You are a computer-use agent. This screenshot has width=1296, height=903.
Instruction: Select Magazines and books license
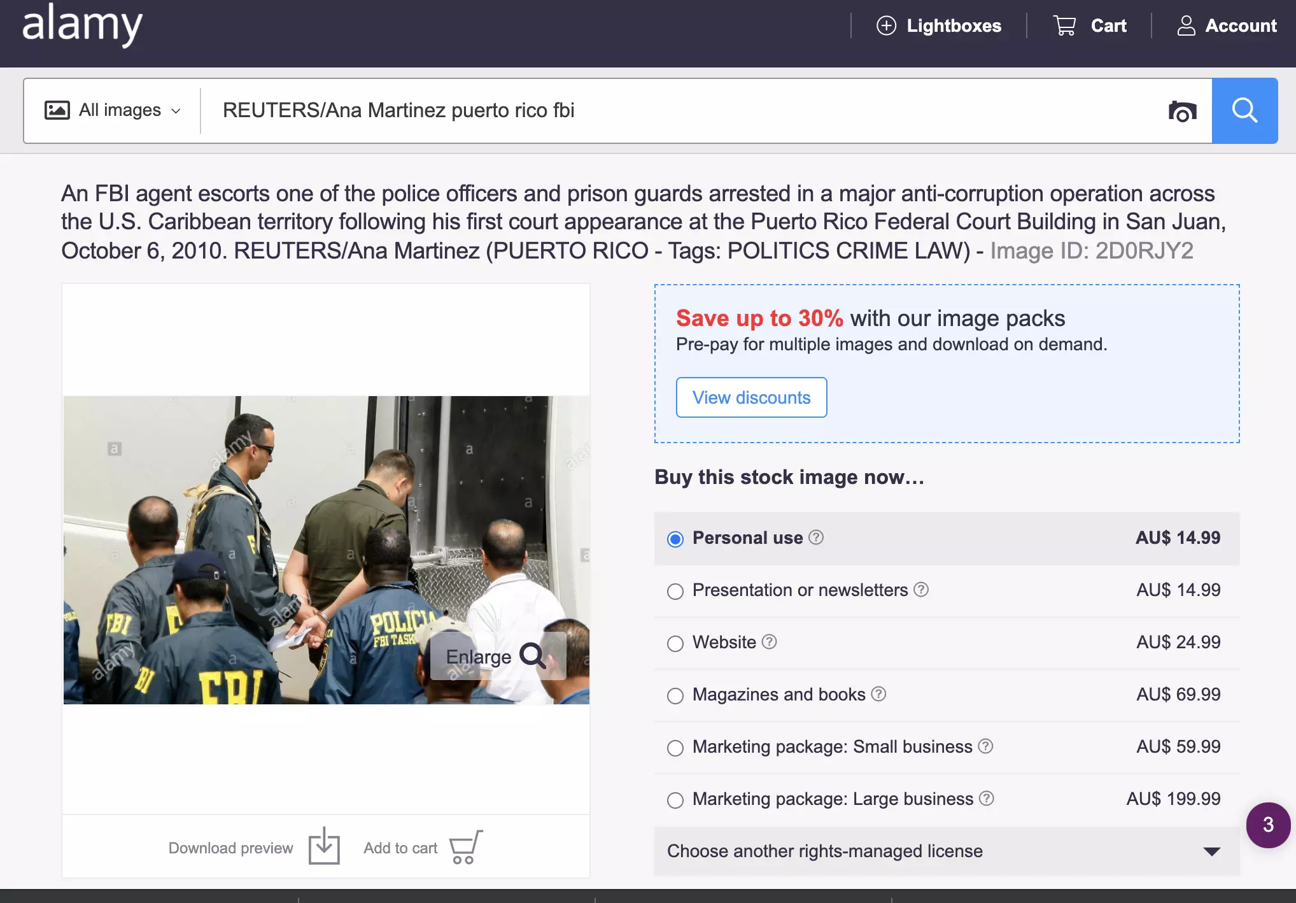pyautogui.click(x=675, y=695)
